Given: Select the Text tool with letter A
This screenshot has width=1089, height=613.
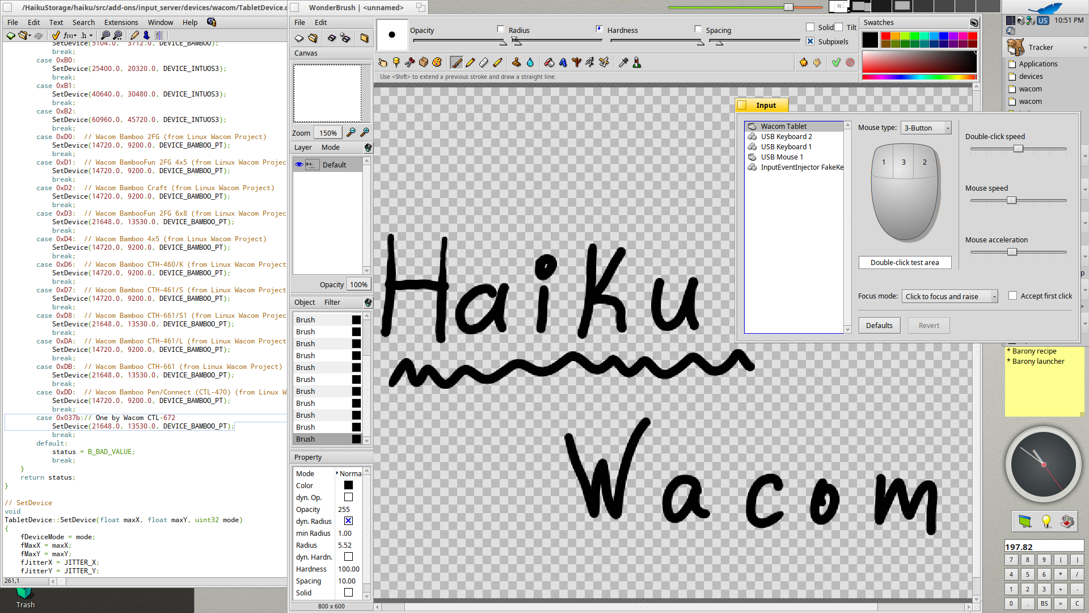Looking at the screenshot, I should pyautogui.click(x=563, y=62).
